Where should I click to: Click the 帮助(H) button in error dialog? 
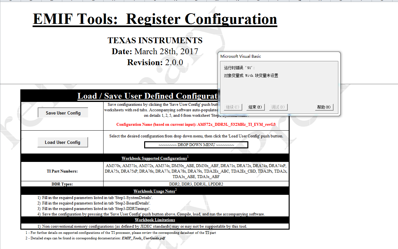(x=324, y=107)
